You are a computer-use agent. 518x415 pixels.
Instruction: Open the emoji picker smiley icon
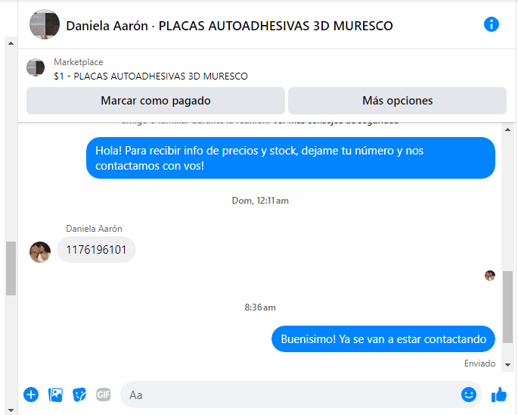(468, 395)
